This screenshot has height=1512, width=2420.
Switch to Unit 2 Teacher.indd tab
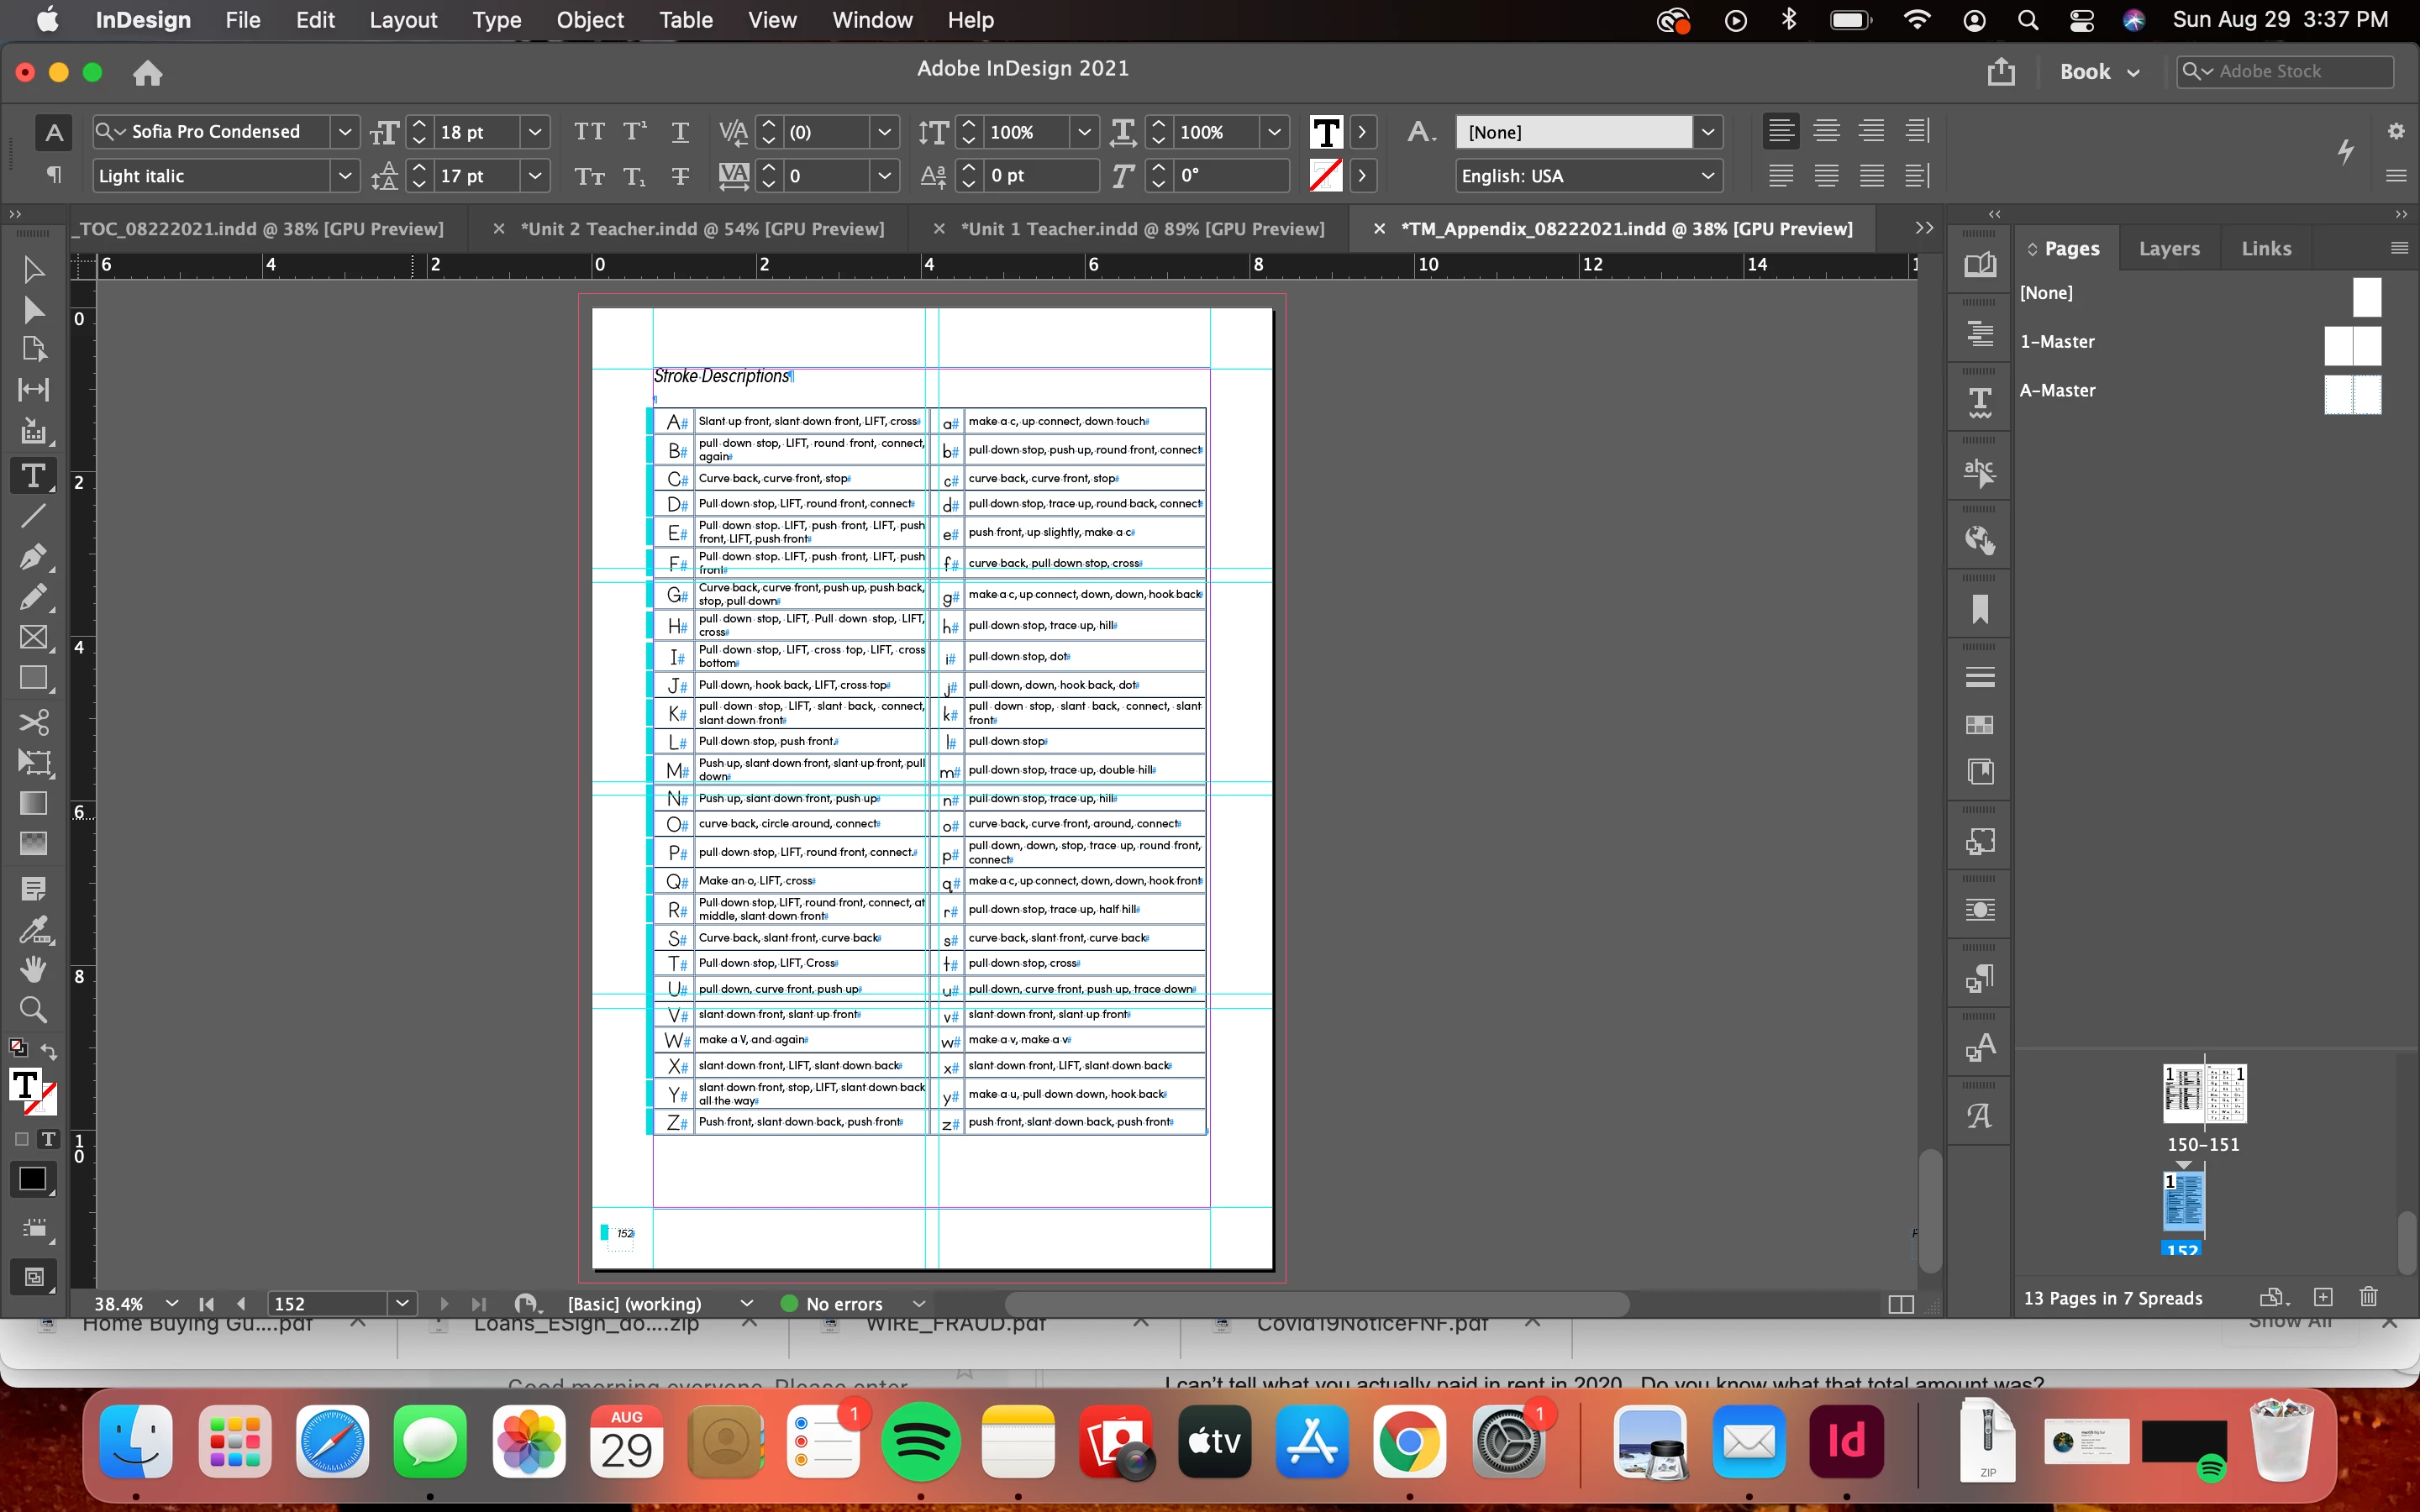[702, 229]
